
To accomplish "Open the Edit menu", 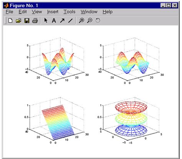I will [x=23, y=12].
